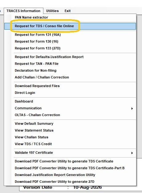Download PDF Converter Utility for TDS Certificate
This screenshot has width=142, height=193.
point(70,161)
